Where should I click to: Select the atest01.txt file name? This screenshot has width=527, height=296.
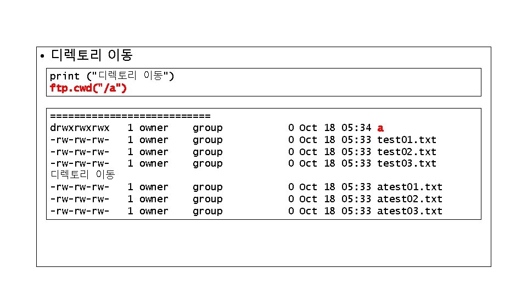pos(410,187)
